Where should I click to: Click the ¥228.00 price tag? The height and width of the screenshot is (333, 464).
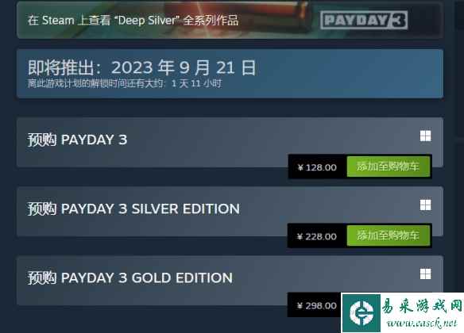(317, 236)
